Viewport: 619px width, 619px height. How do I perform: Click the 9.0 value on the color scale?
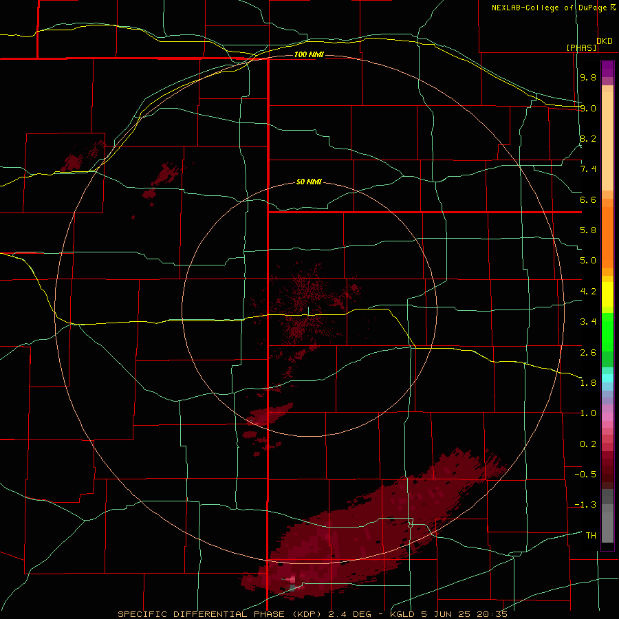pos(588,108)
